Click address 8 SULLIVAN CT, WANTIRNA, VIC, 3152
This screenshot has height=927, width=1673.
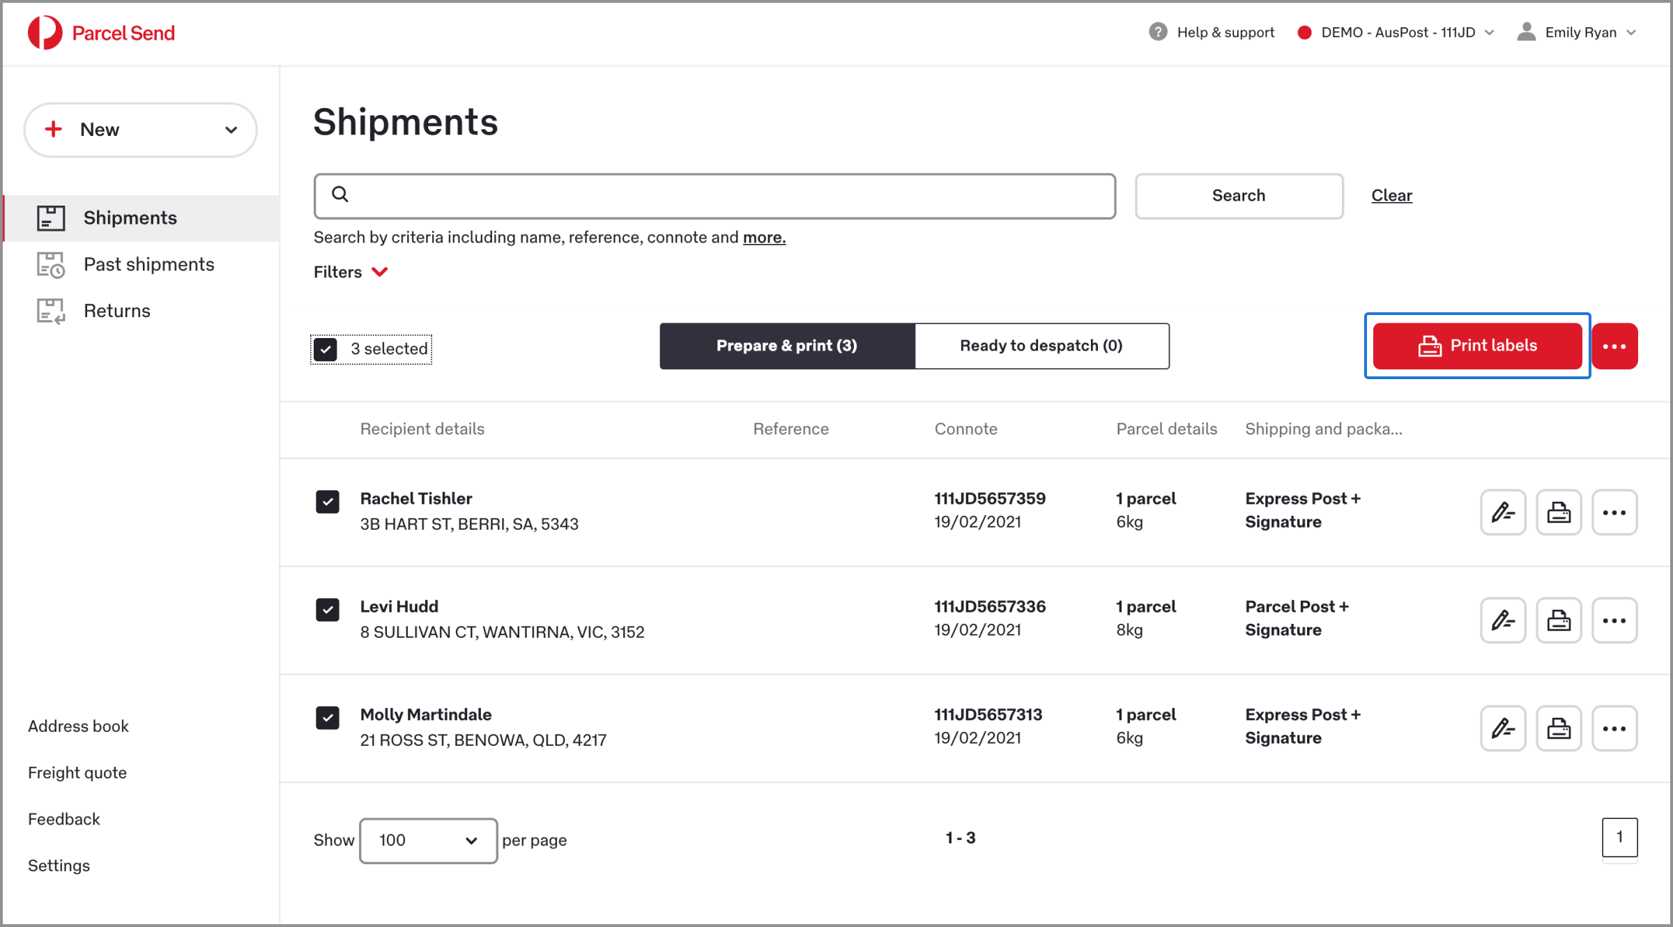[503, 632]
